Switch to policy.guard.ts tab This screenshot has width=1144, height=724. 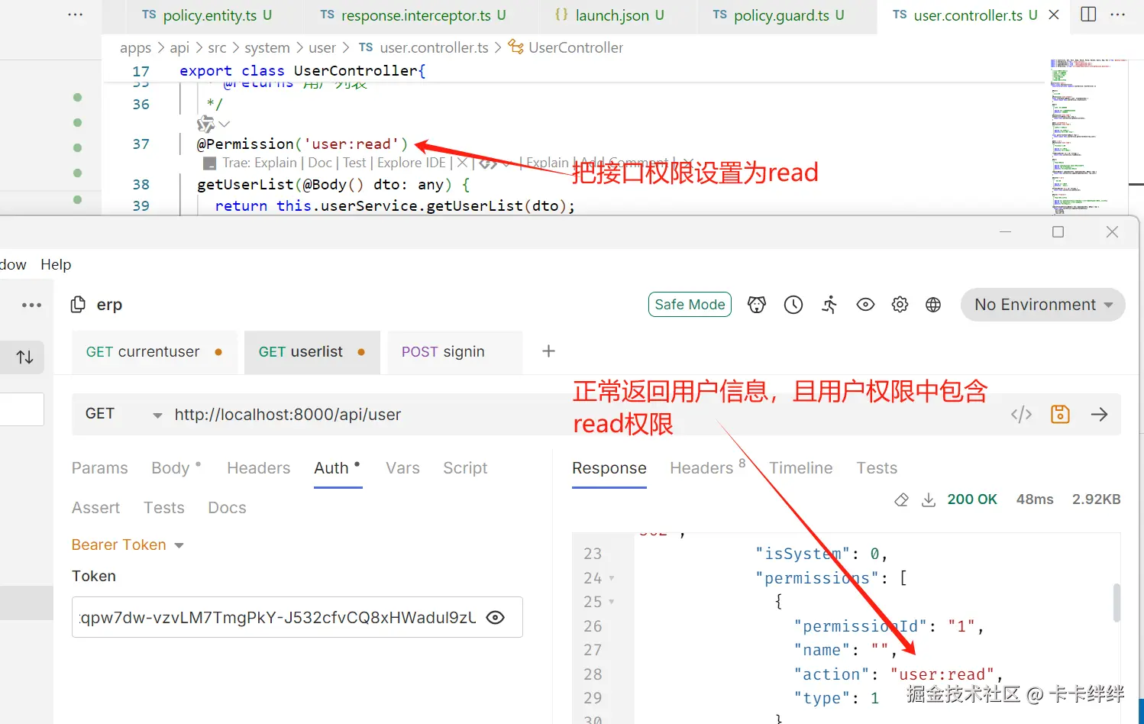click(x=779, y=15)
